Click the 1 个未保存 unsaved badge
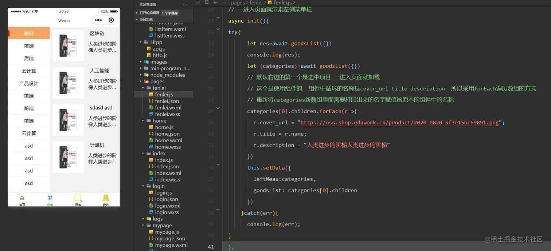 pos(170,13)
